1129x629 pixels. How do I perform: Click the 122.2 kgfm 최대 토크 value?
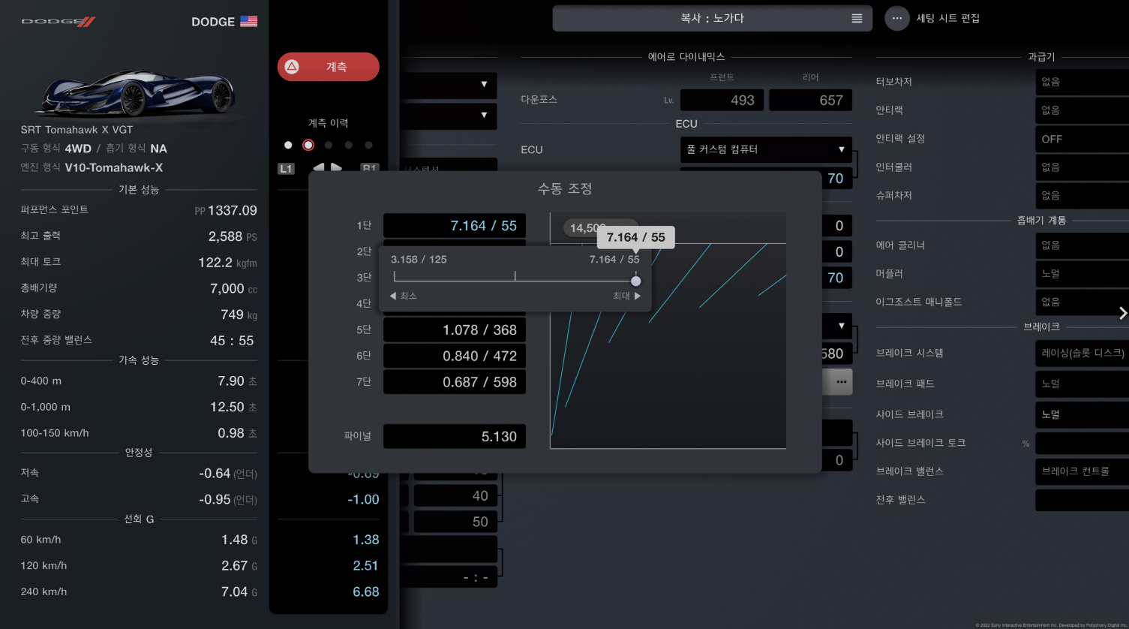pos(227,263)
